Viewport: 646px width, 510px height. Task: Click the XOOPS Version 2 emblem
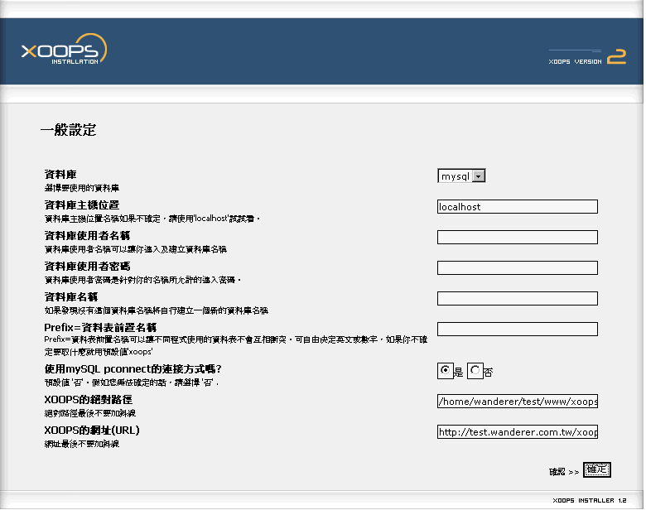click(x=587, y=57)
